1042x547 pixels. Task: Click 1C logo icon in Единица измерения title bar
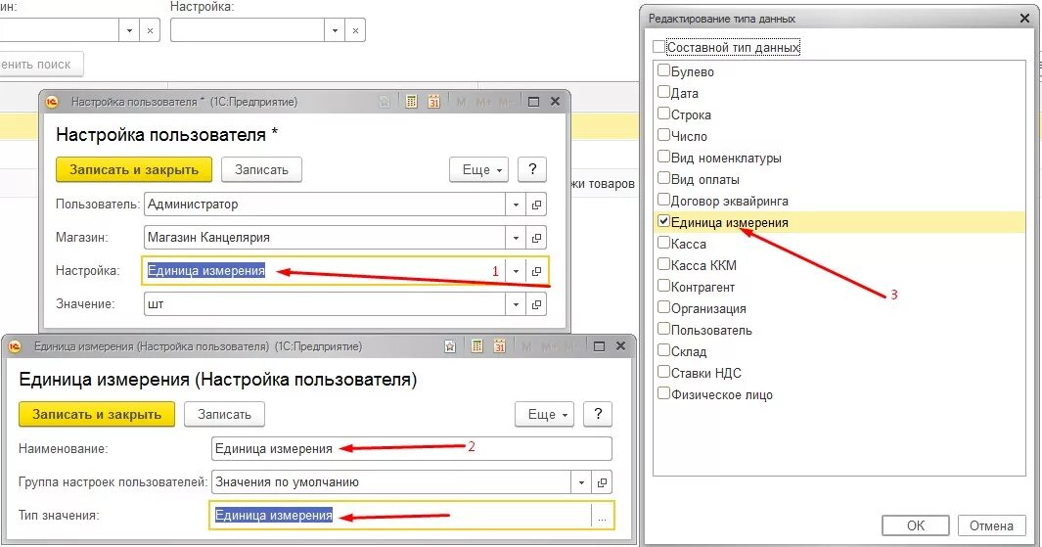tap(15, 346)
